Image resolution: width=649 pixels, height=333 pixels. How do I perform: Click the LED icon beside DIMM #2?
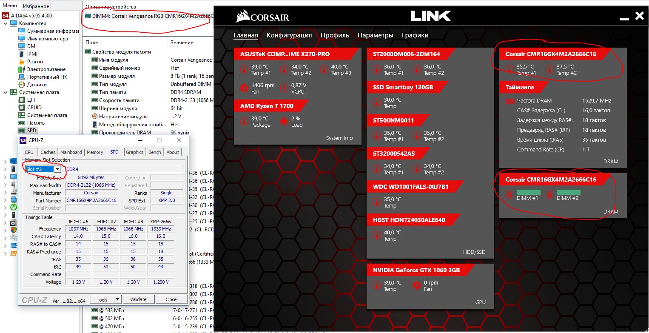tap(549, 195)
